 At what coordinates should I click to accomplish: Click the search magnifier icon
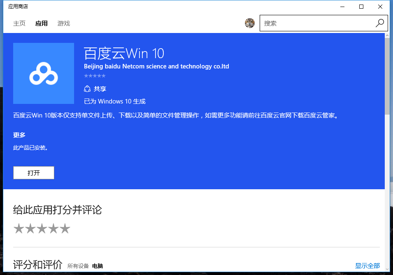point(380,23)
